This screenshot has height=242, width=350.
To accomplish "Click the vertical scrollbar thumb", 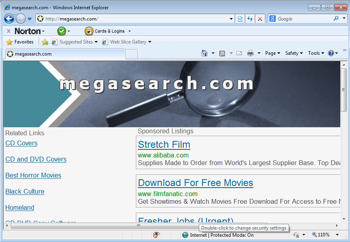I will 344,90.
